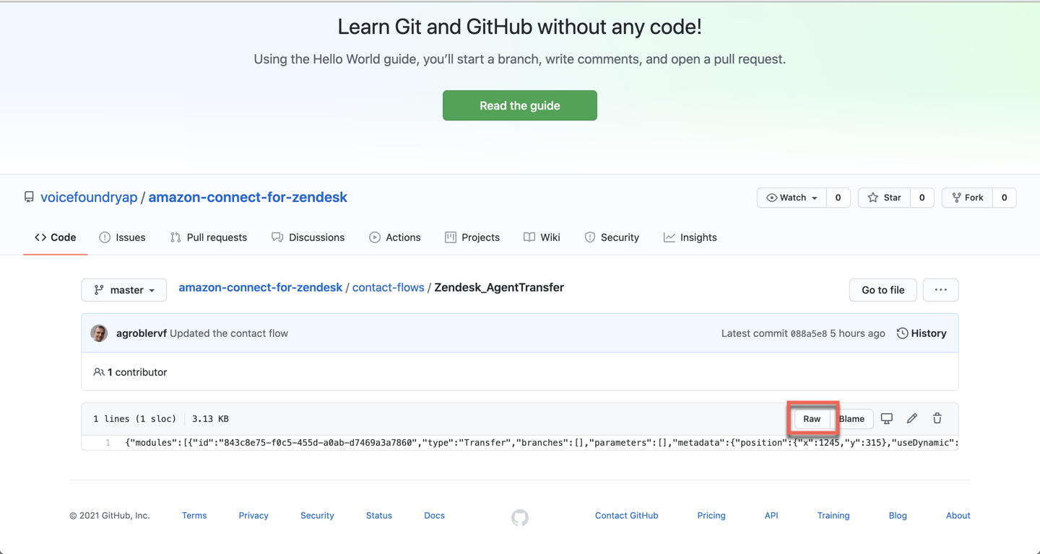Open the Insights tab

[690, 237]
